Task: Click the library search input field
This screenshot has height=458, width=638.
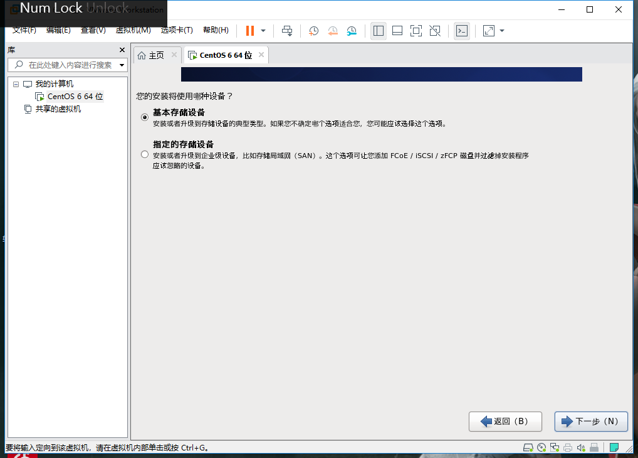Action: coord(67,65)
